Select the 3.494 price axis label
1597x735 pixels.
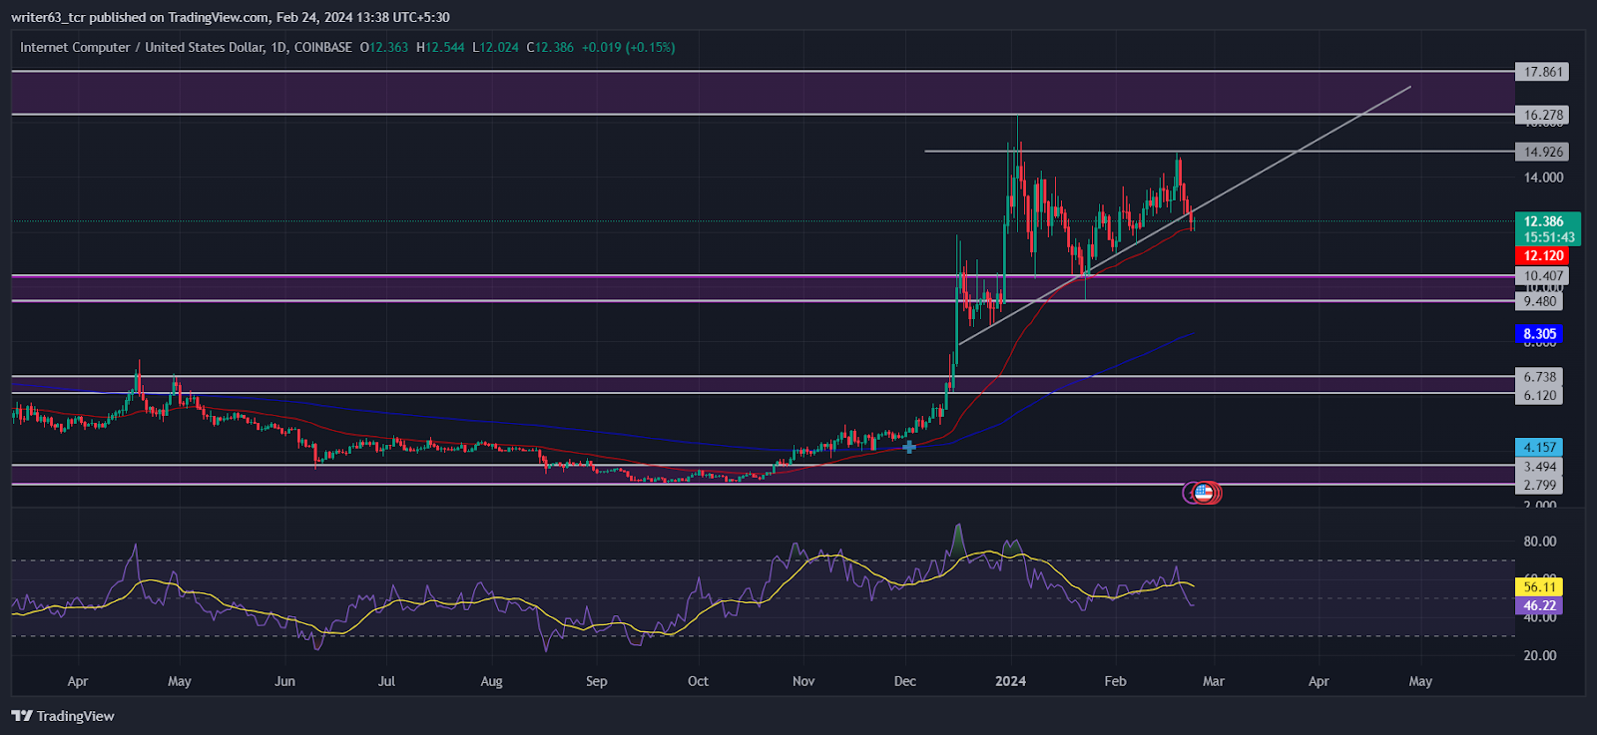(1540, 467)
